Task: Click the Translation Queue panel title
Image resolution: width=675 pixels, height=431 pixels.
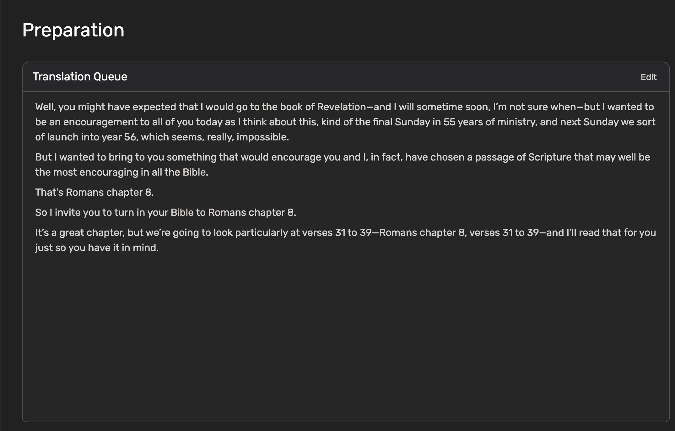Action: coord(80,77)
